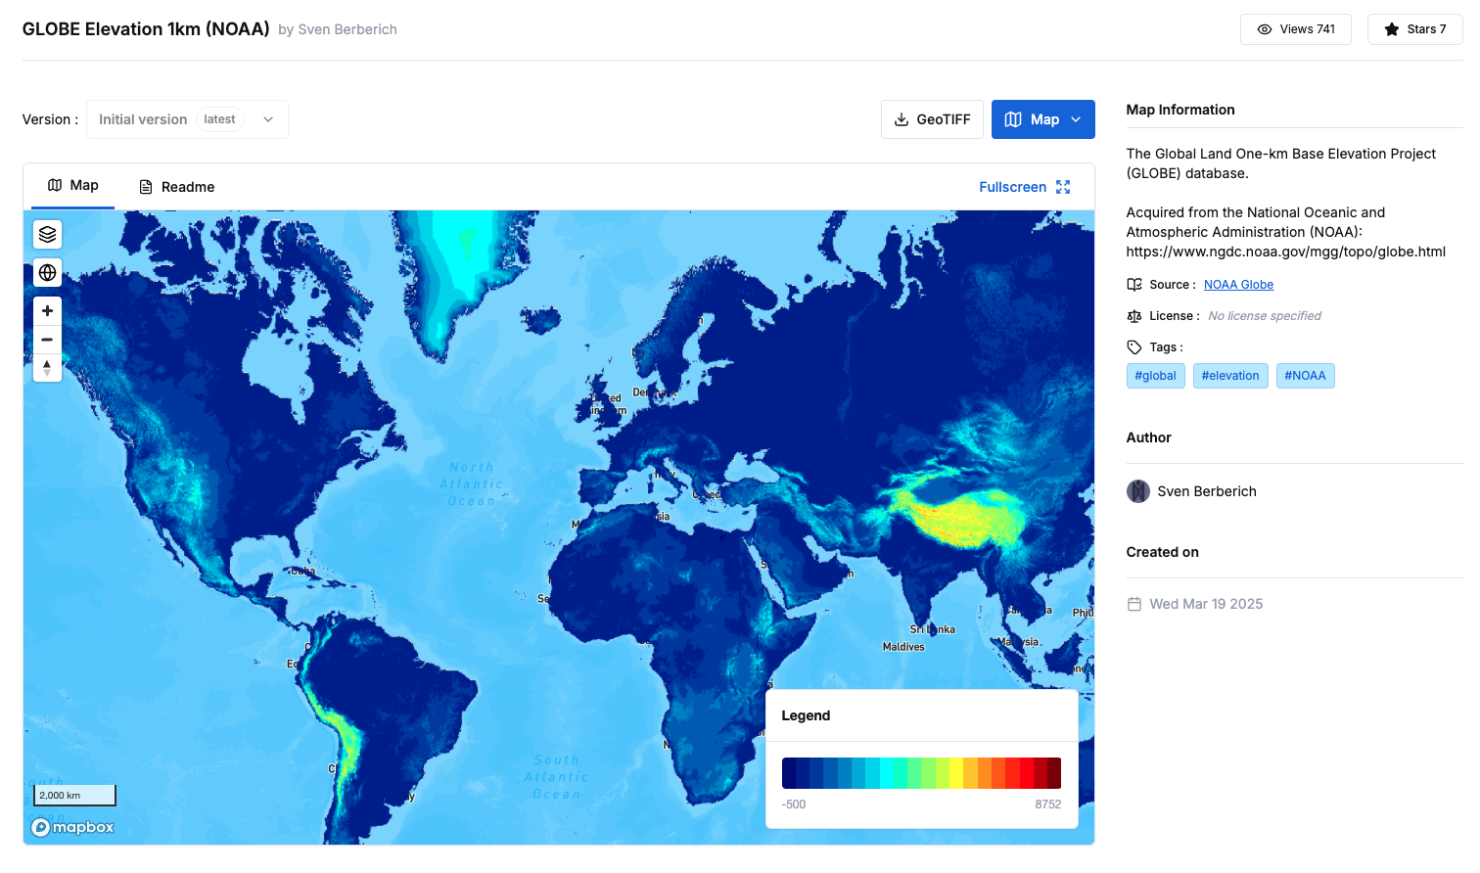Click the Mapbox logo
The height and width of the screenshot is (873, 1480).
click(x=72, y=828)
